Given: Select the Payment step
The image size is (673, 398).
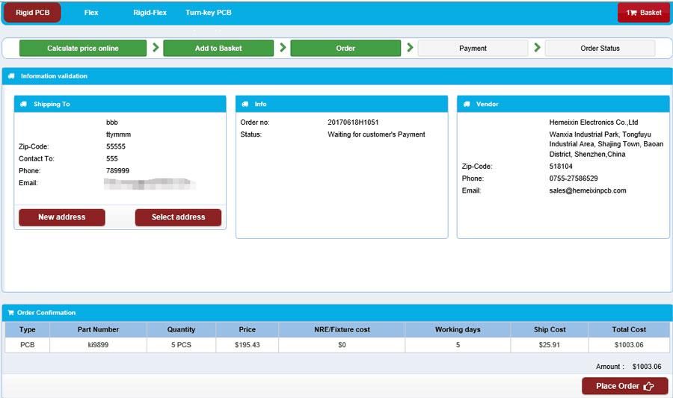Looking at the screenshot, I should coord(473,48).
